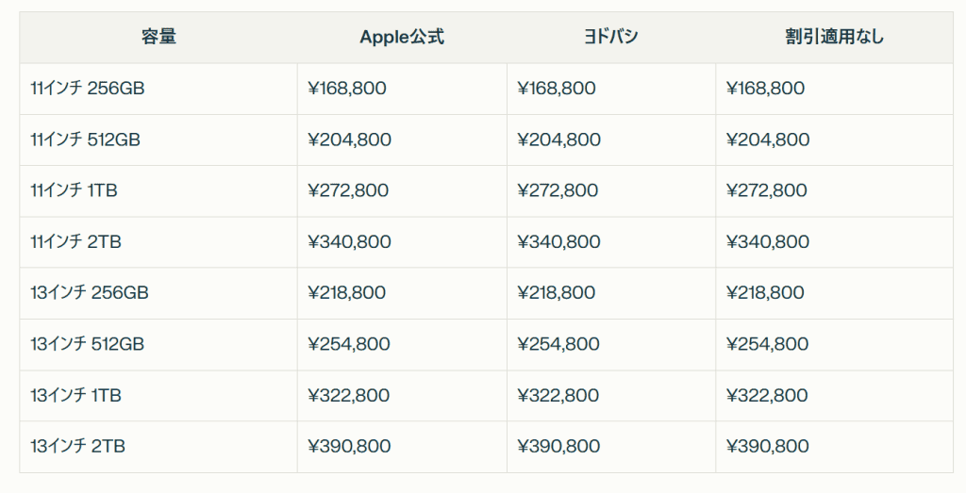Viewport: 966px width, 493px height.
Task: Select the 13インチ 512GB row label
Action: (x=87, y=344)
